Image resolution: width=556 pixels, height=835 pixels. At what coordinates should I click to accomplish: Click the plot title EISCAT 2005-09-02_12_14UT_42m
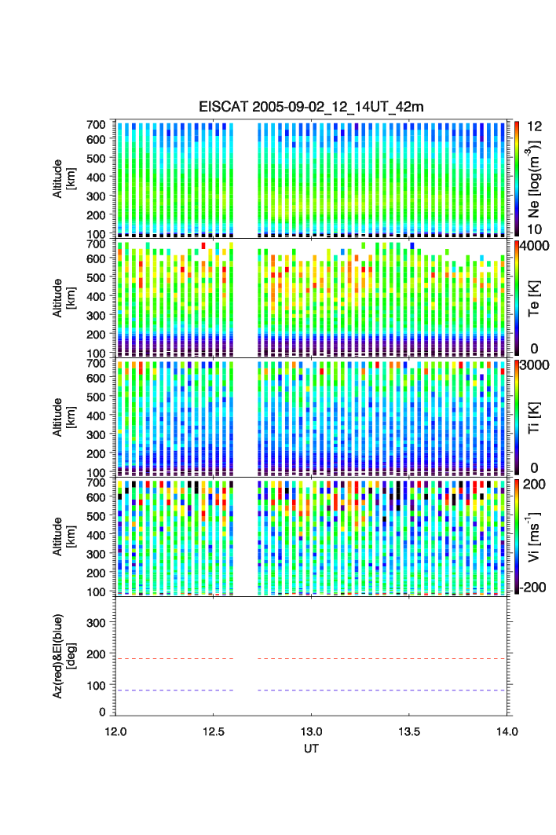coord(311,108)
